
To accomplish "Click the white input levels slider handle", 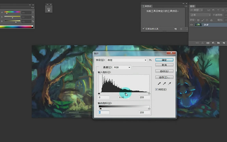I will point(149,93).
